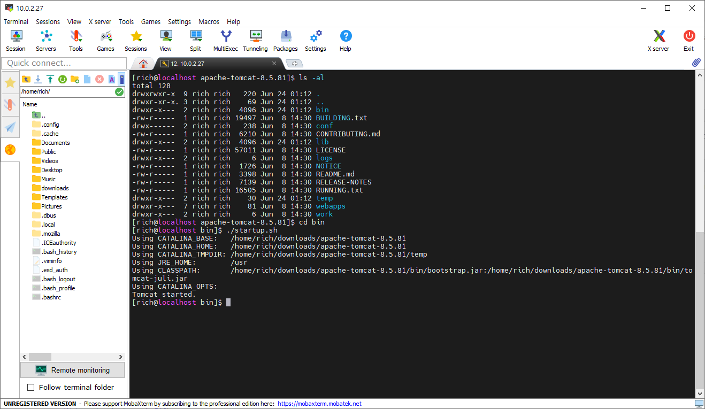Click scroll-up arrow of terminal scrollbar
This screenshot has width=705, height=409.
tap(700, 75)
